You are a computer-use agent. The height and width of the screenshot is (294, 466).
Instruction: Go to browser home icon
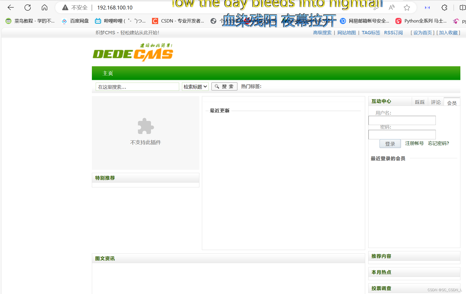[45, 8]
